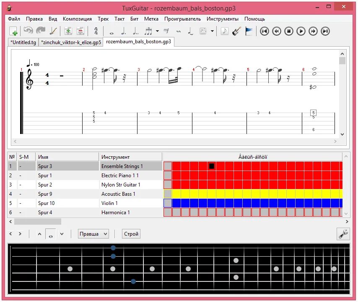
Task: Click the vibrato effect icon
Action: click(x=179, y=31)
